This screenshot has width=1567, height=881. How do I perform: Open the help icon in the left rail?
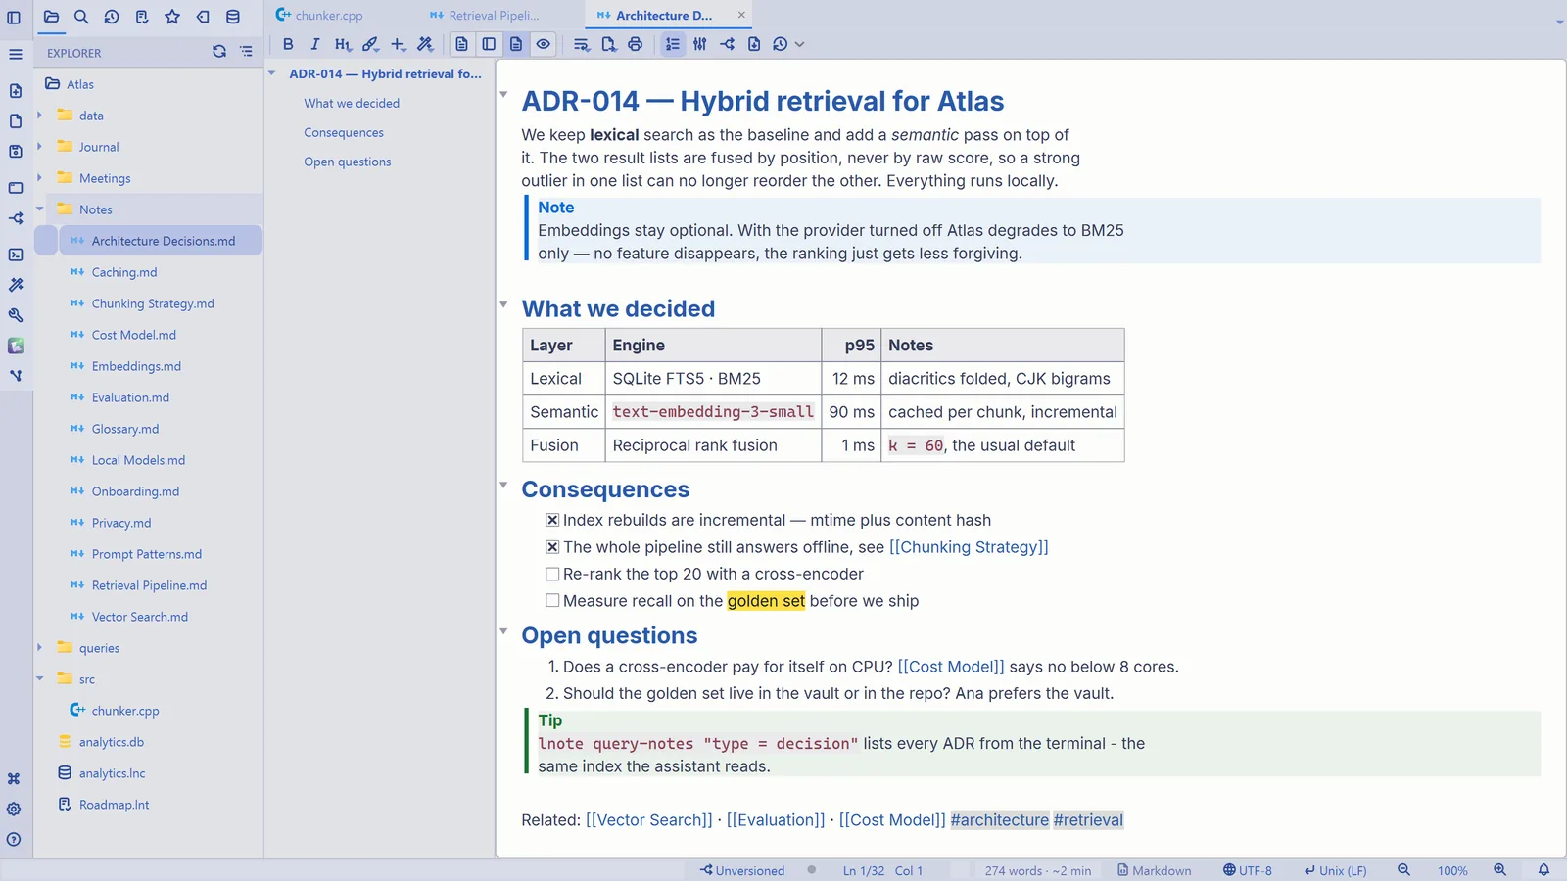tap(14, 839)
